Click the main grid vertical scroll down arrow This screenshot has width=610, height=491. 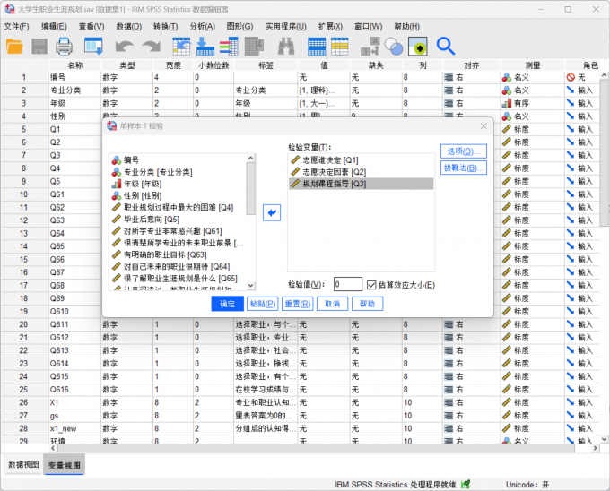(604, 439)
